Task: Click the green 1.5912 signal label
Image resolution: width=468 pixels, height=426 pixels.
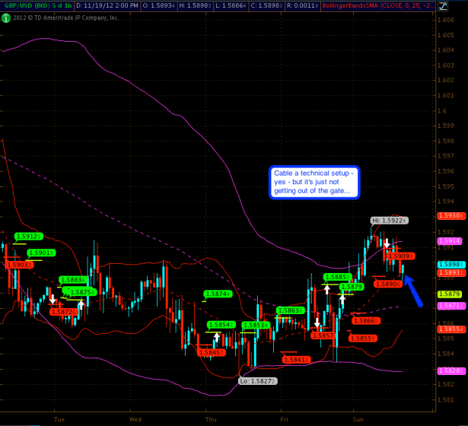Action: pos(29,237)
